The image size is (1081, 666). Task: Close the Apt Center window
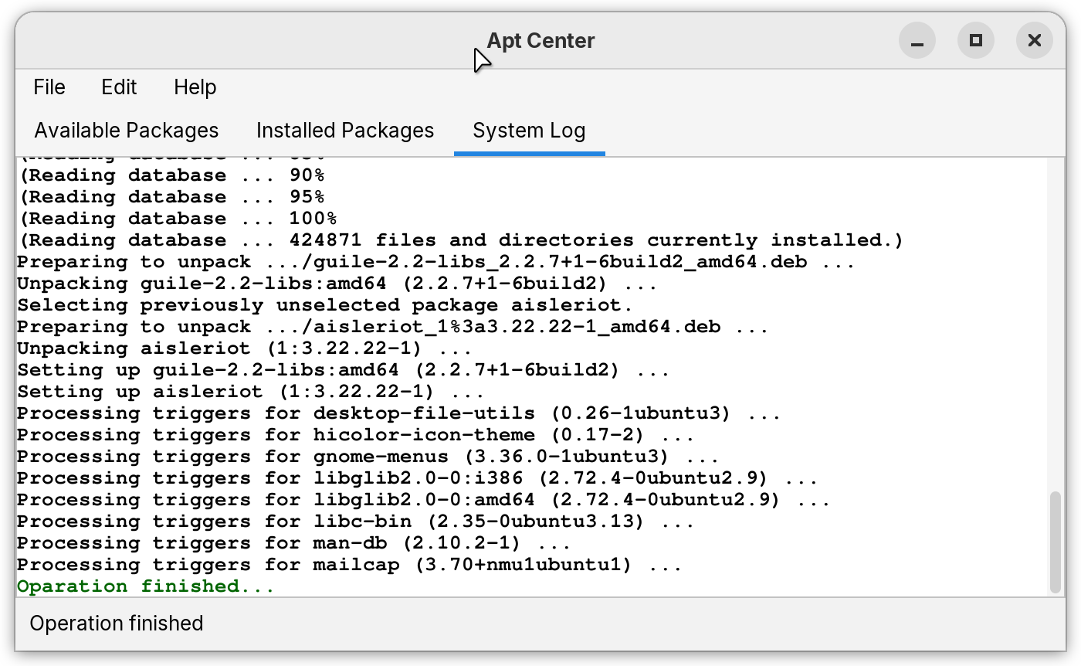1034,40
